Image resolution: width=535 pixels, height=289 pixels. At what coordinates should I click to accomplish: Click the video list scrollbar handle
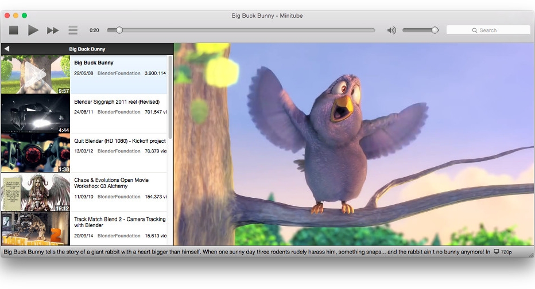tap(170, 97)
